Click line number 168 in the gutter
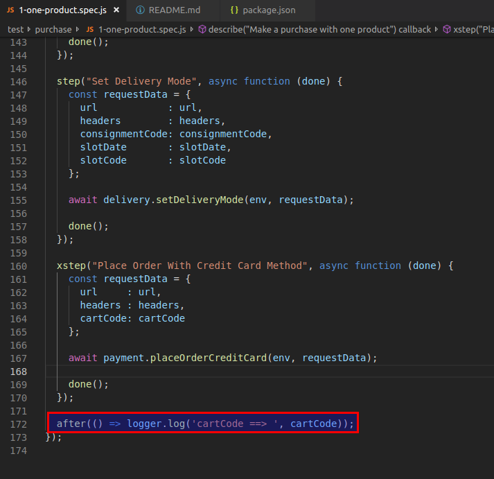This screenshot has height=479, width=494. tap(19, 372)
